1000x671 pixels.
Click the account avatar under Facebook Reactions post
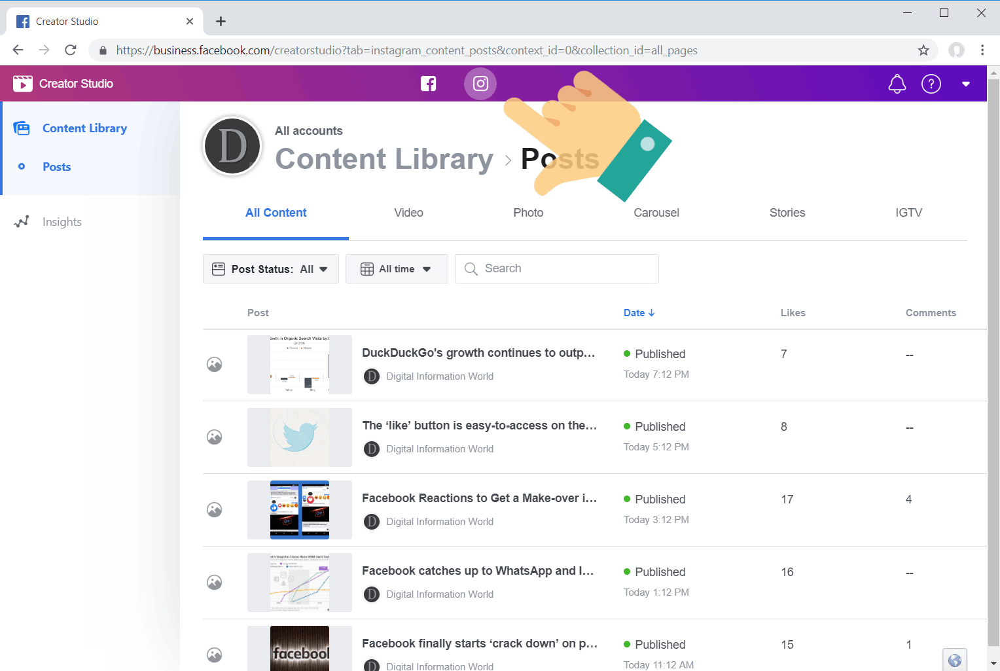[372, 522]
